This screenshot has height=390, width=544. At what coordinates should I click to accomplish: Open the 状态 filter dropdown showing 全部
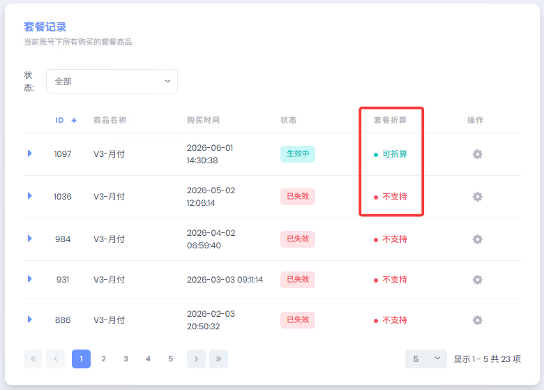click(112, 81)
